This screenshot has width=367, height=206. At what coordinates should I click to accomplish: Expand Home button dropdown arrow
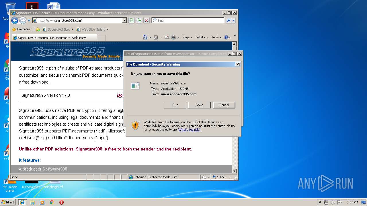coord(151,37)
